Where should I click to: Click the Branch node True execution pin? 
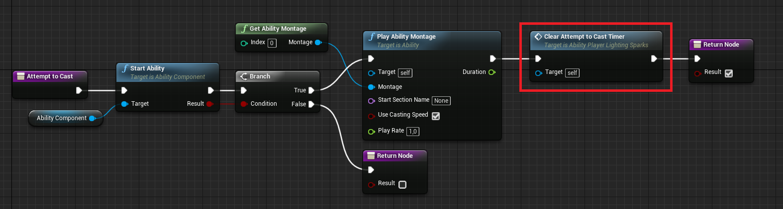(311, 90)
